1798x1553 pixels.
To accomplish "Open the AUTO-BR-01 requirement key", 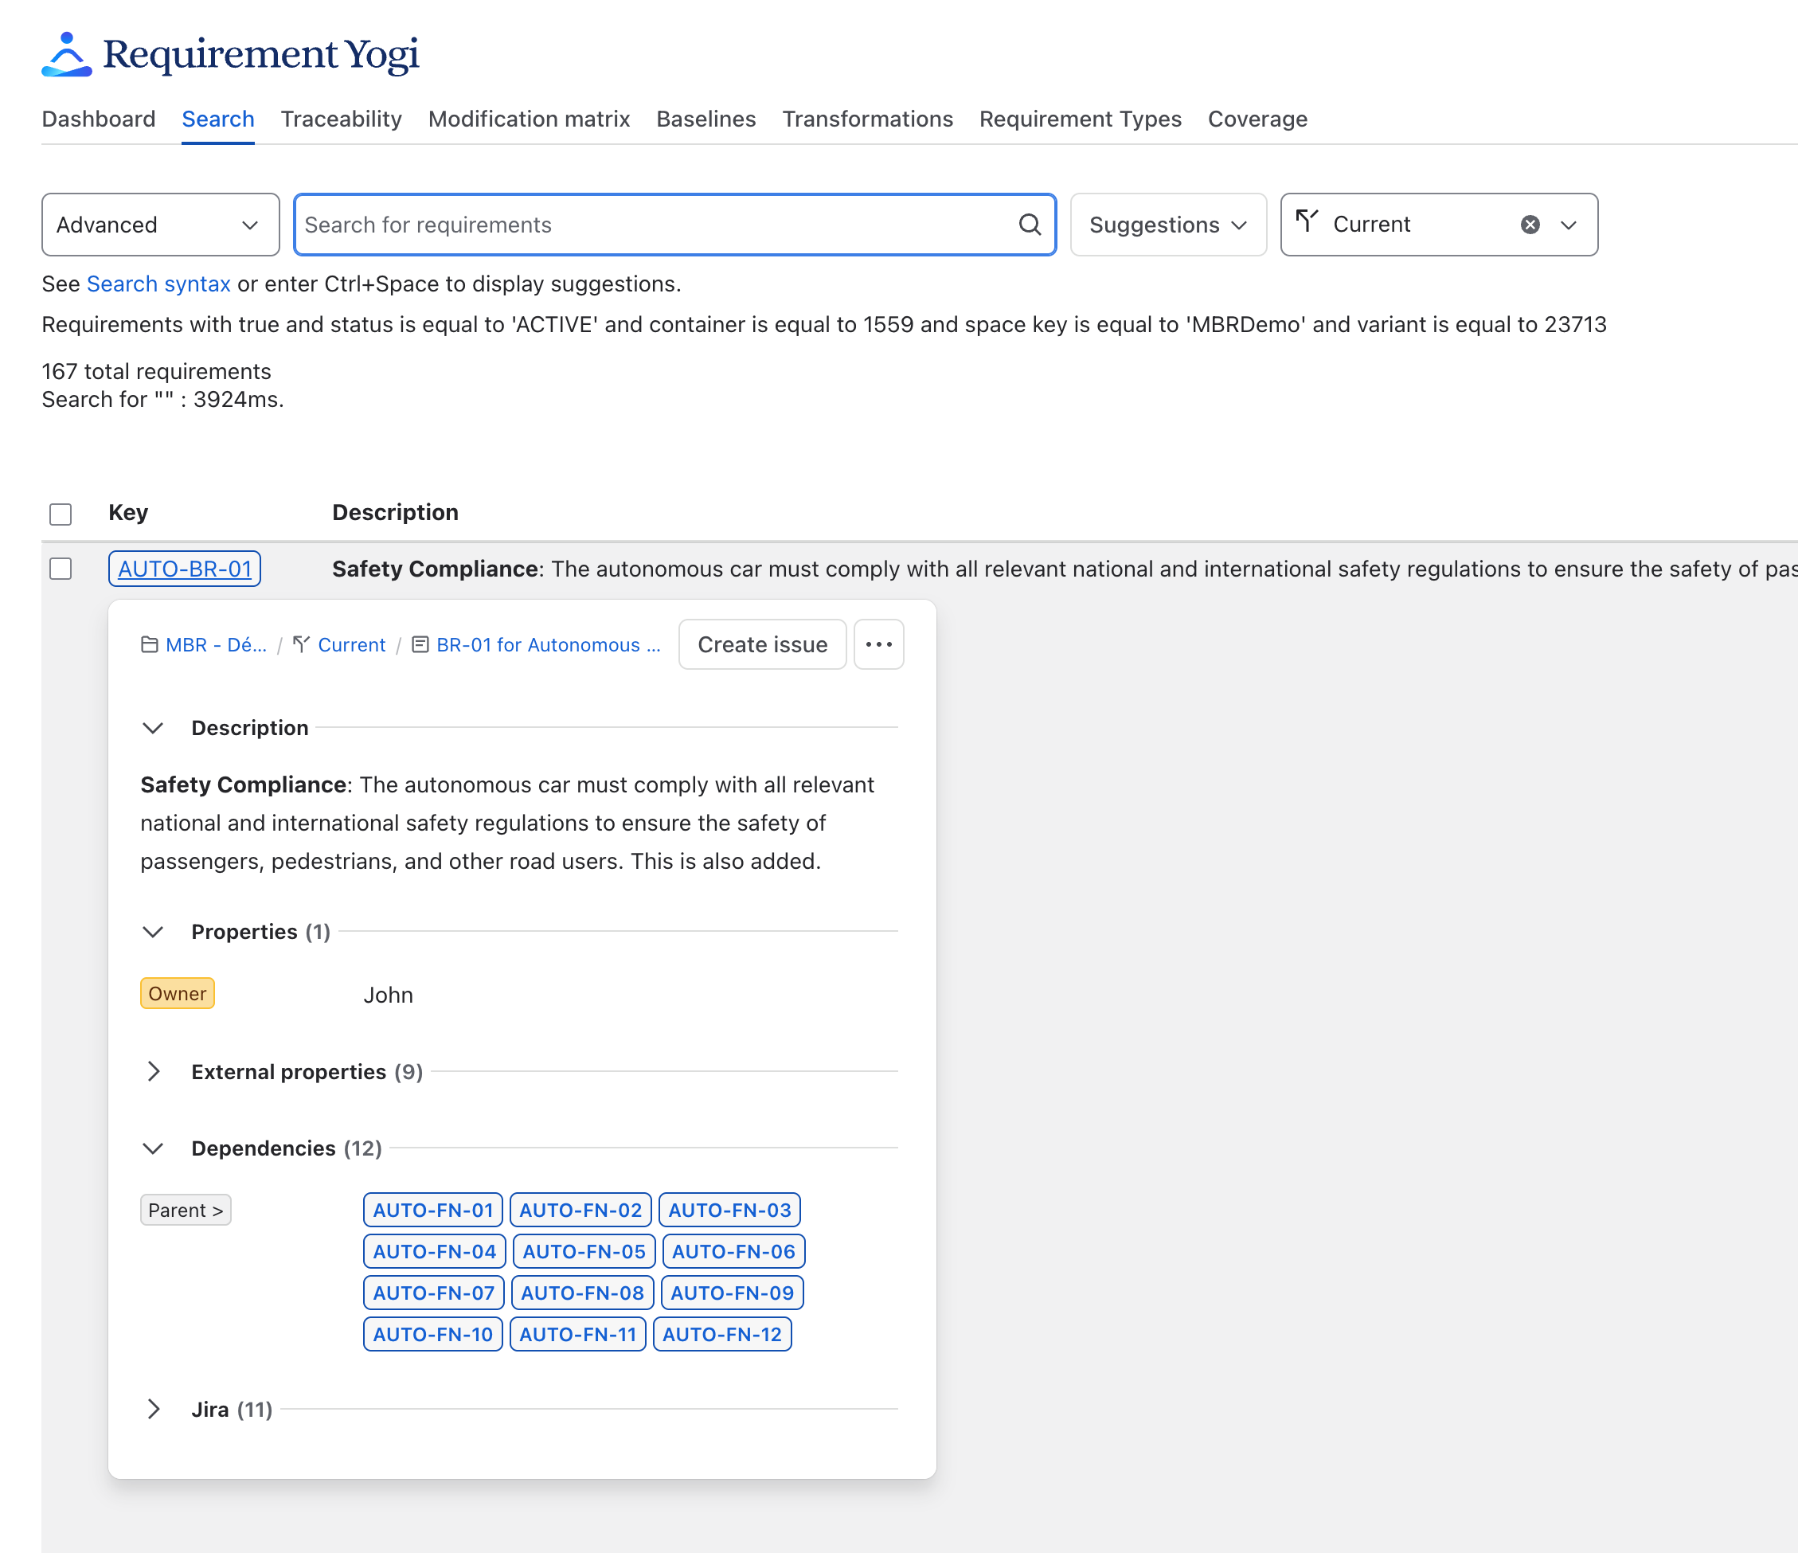I will pyautogui.click(x=185, y=569).
